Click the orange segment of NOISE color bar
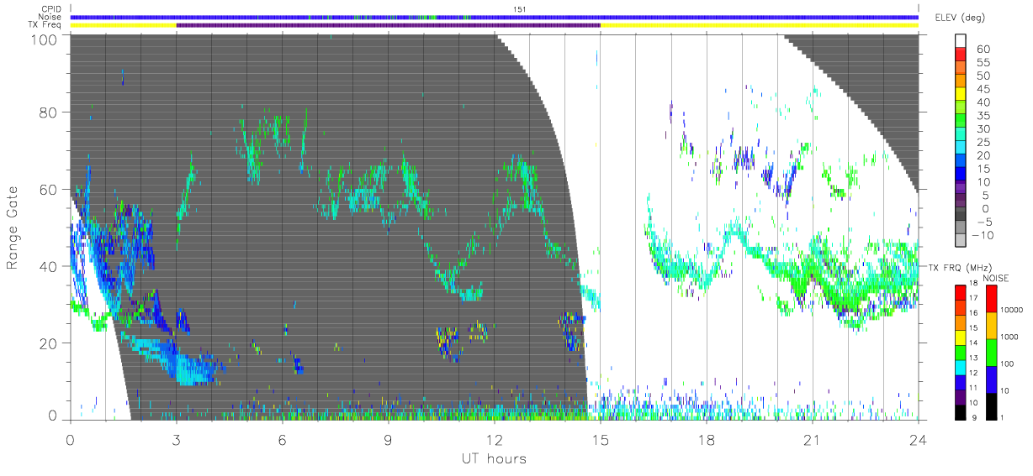 click(993, 324)
